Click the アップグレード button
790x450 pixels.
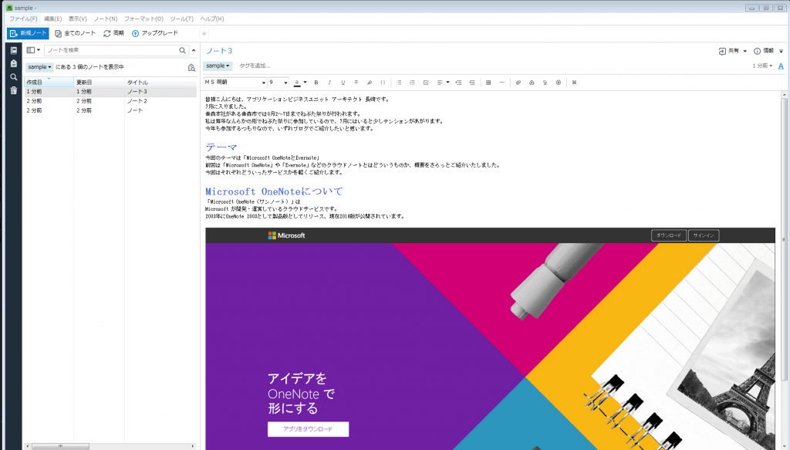(x=155, y=33)
